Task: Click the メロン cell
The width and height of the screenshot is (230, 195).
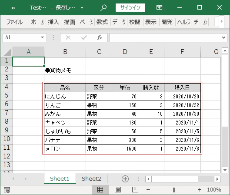Action: pos(65,148)
